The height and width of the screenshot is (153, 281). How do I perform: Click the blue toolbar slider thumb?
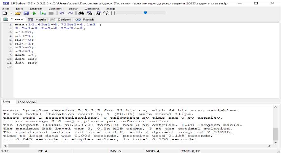145,13
